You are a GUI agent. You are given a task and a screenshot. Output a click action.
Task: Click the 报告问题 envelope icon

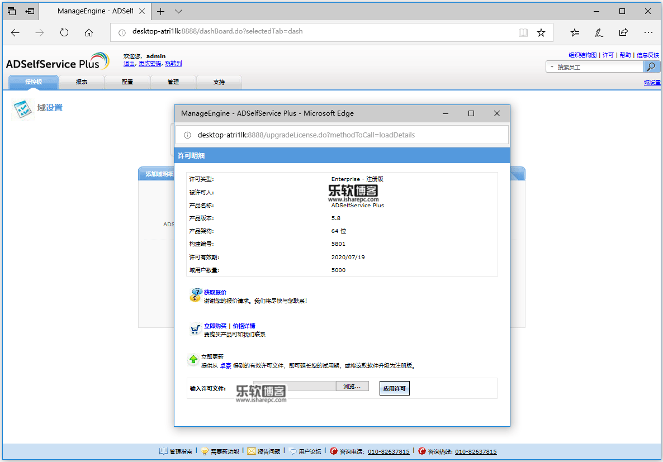[252, 451]
